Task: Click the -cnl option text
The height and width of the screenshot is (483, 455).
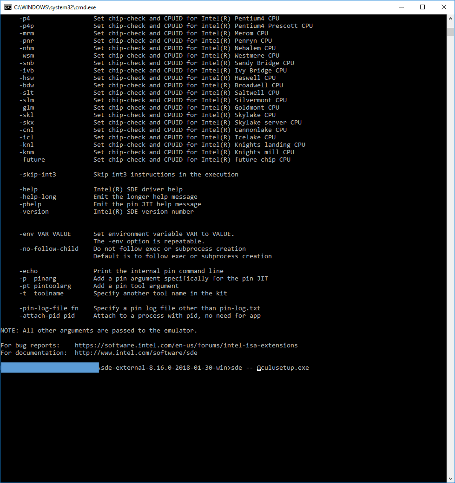Action: click(27, 130)
